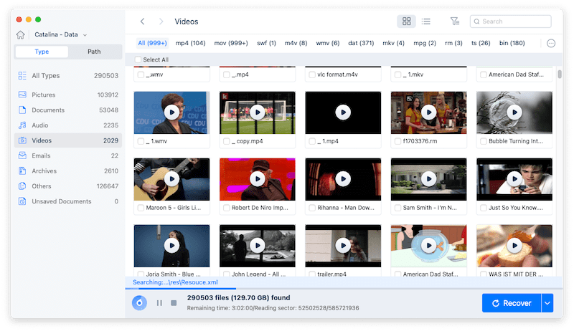
Task: Filter by m4v (8)
Action: 296,43
